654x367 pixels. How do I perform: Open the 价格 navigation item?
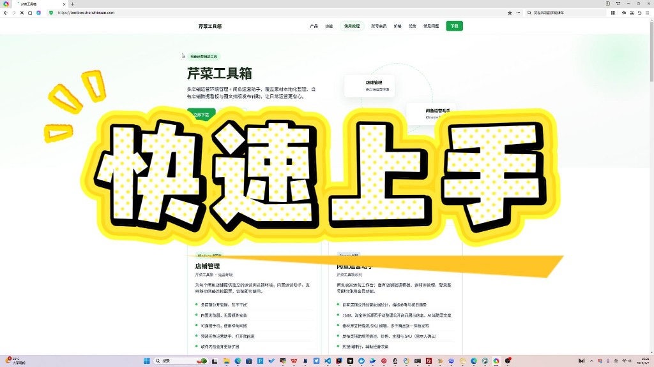[x=397, y=26]
